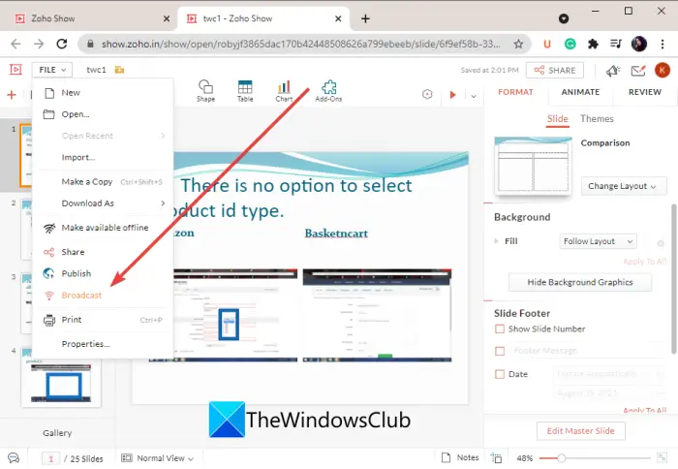Click the Notes icon in the status bar

click(x=446, y=457)
